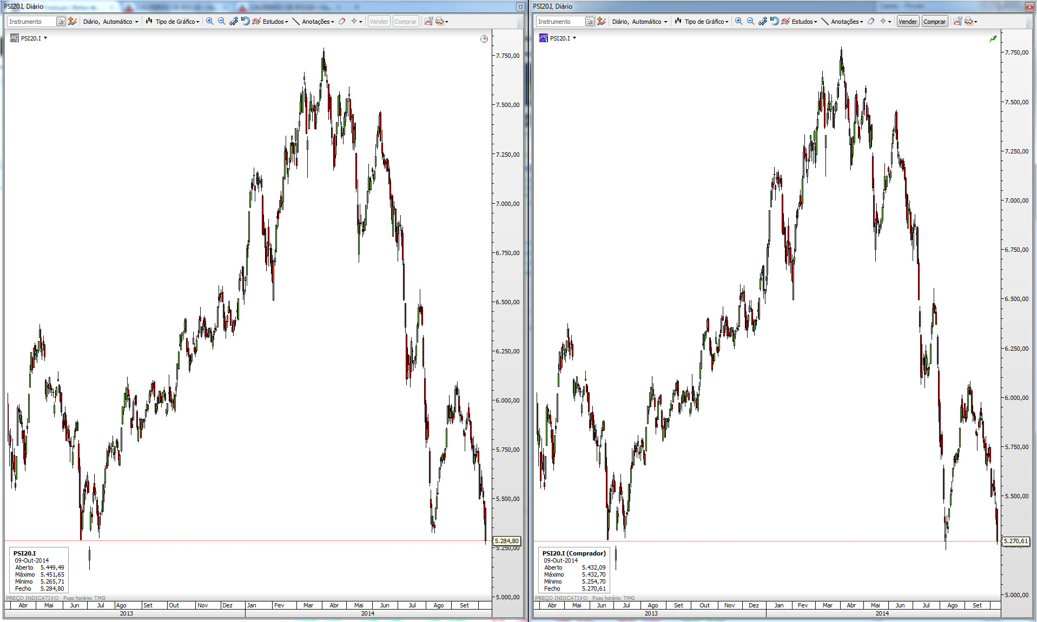Click the Comprar button in right window
This screenshot has width=1037, height=622.
tap(934, 22)
